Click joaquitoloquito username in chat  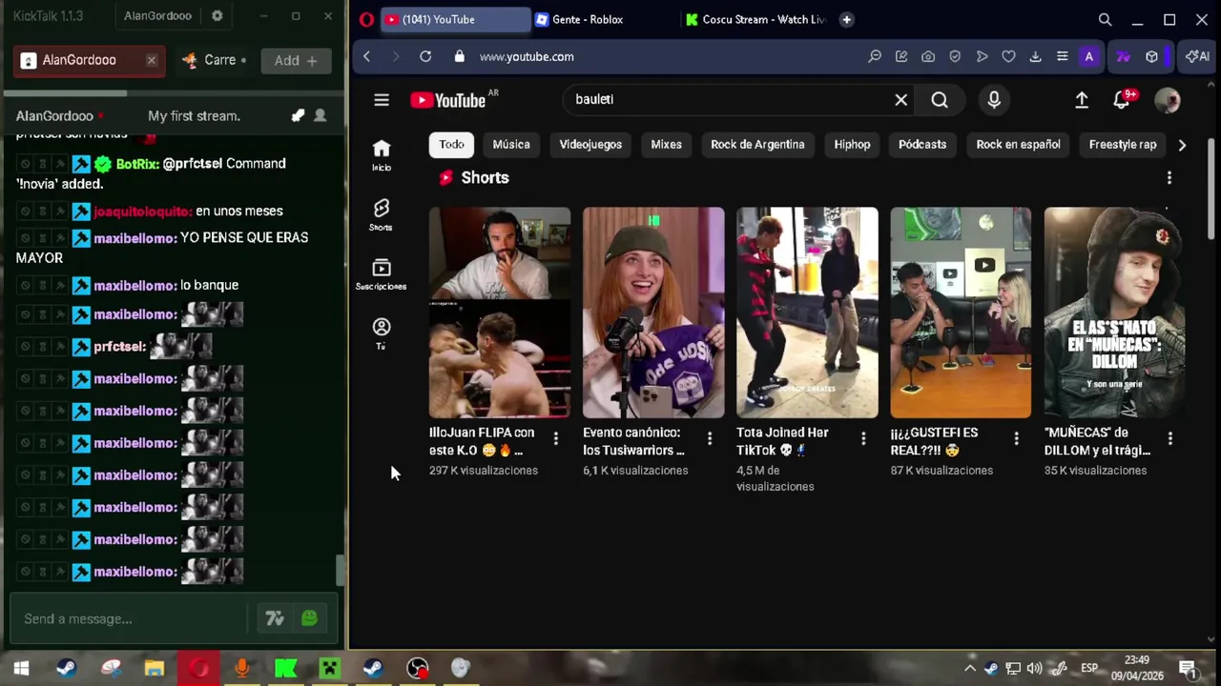click(142, 212)
